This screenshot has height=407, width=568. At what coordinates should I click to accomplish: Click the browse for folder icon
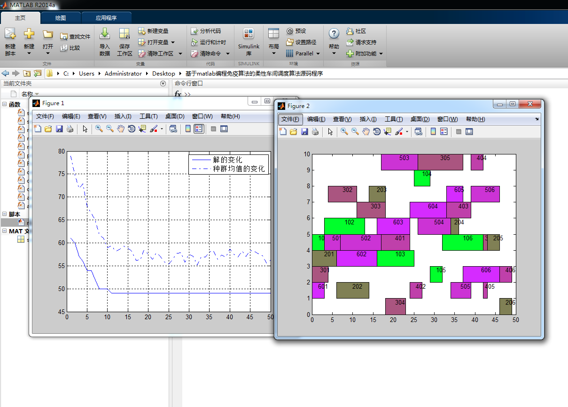(37, 73)
